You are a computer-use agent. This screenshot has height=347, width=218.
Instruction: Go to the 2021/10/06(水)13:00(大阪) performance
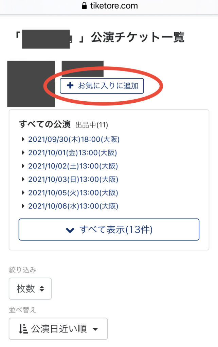73,206
